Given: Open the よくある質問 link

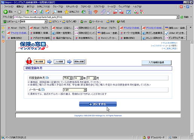Looking at the screenshot, I should point(170,43).
